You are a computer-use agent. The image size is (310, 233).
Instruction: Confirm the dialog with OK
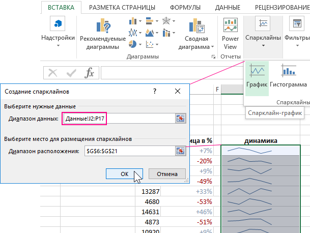pos(124,173)
